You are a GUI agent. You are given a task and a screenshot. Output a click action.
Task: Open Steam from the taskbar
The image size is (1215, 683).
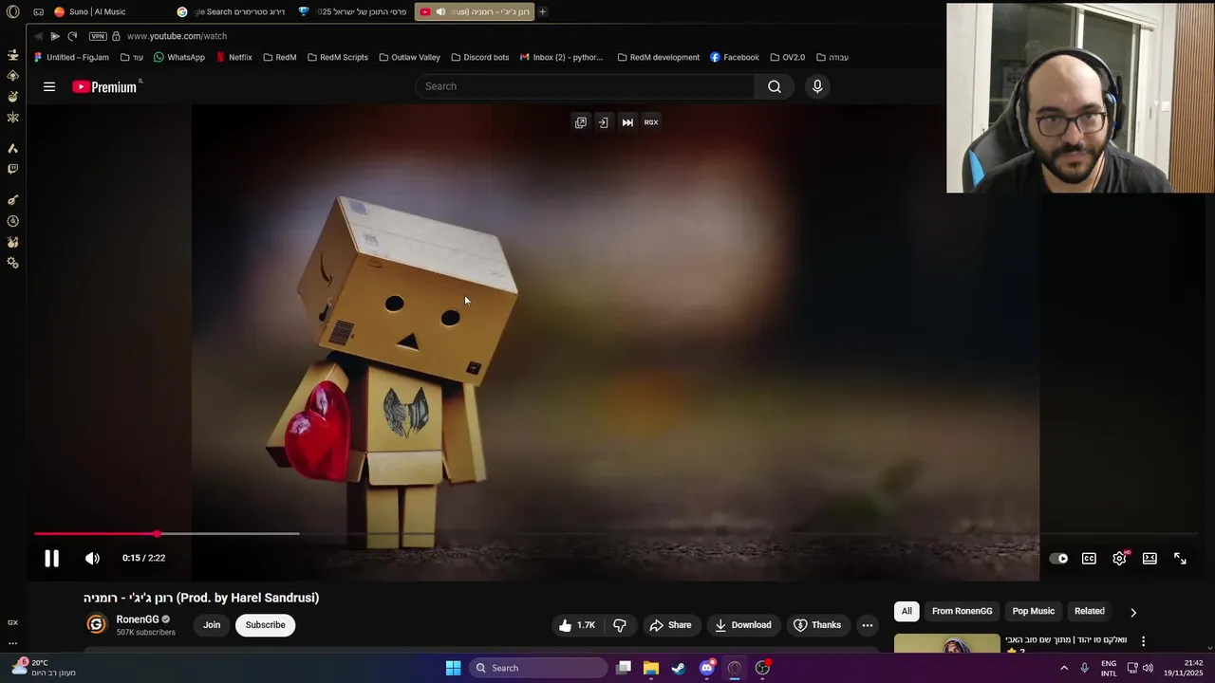(679, 668)
